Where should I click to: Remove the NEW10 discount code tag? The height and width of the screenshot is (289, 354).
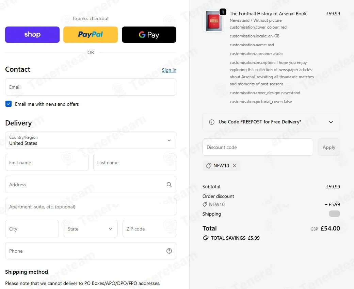point(235,166)
